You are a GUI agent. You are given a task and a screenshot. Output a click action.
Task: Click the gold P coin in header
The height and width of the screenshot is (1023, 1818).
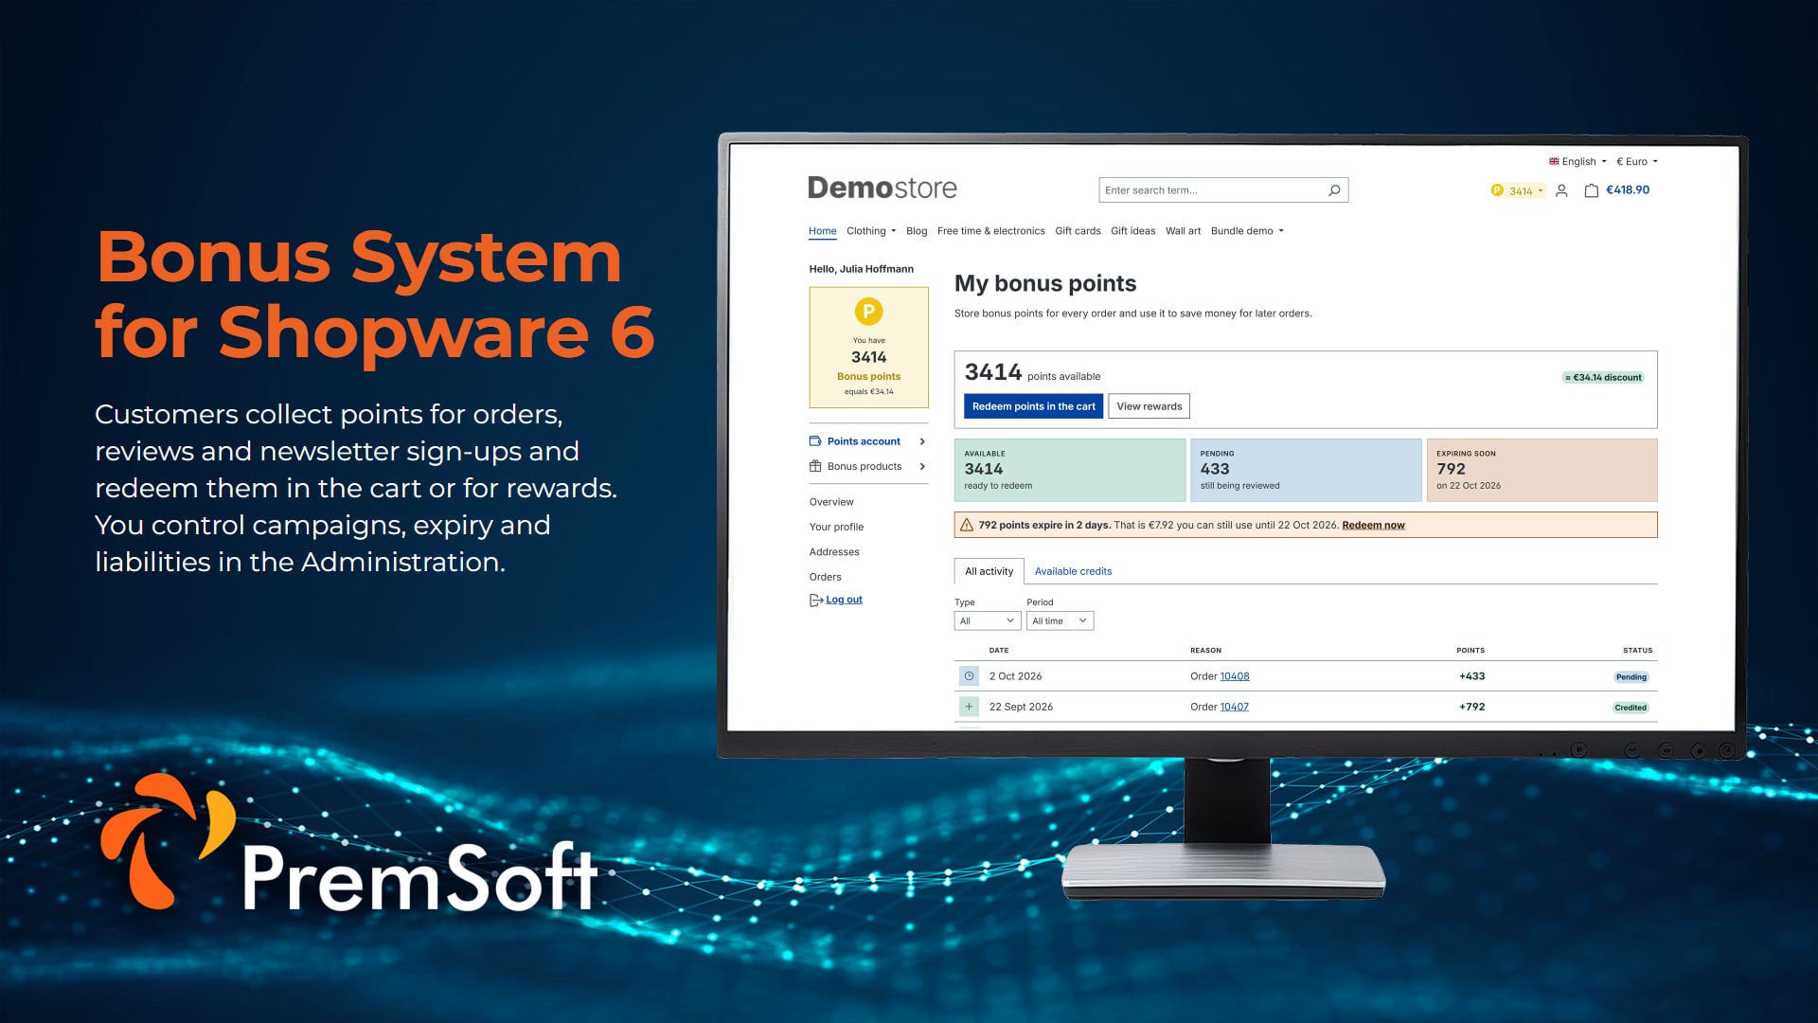[1497, 190]
